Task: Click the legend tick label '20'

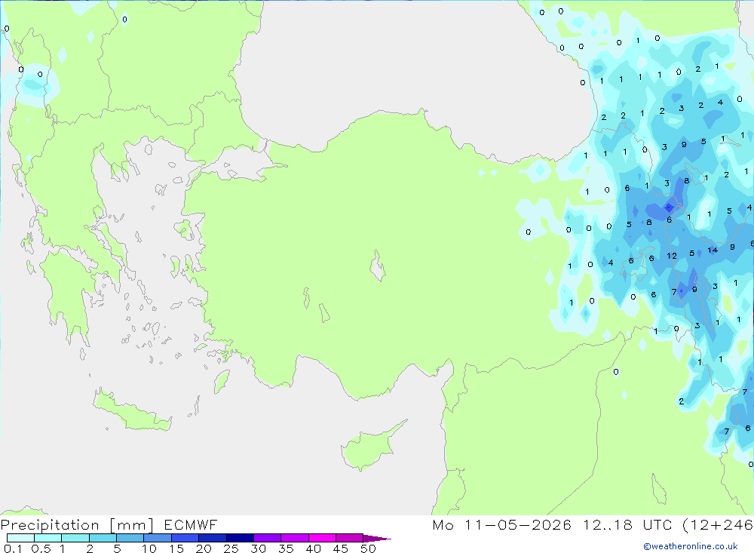Action: tap(204, 548)
